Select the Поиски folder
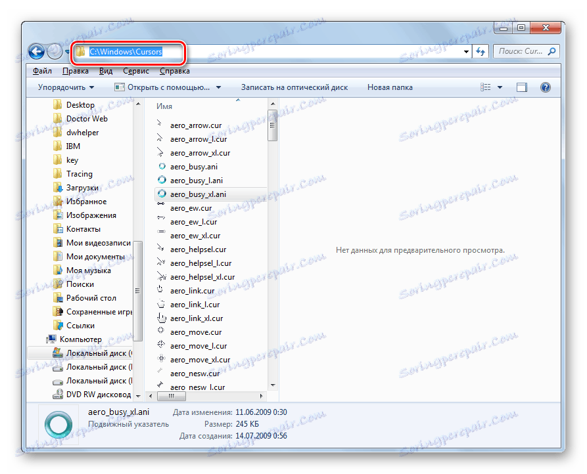 [80, 284]
